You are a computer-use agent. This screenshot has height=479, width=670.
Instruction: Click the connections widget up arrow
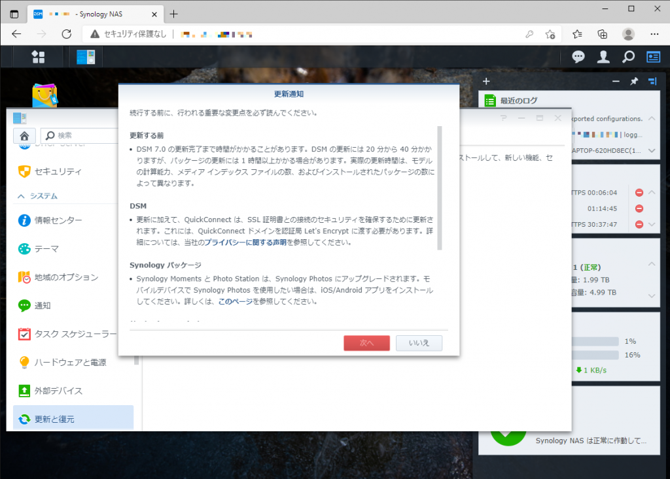[652, 192]
